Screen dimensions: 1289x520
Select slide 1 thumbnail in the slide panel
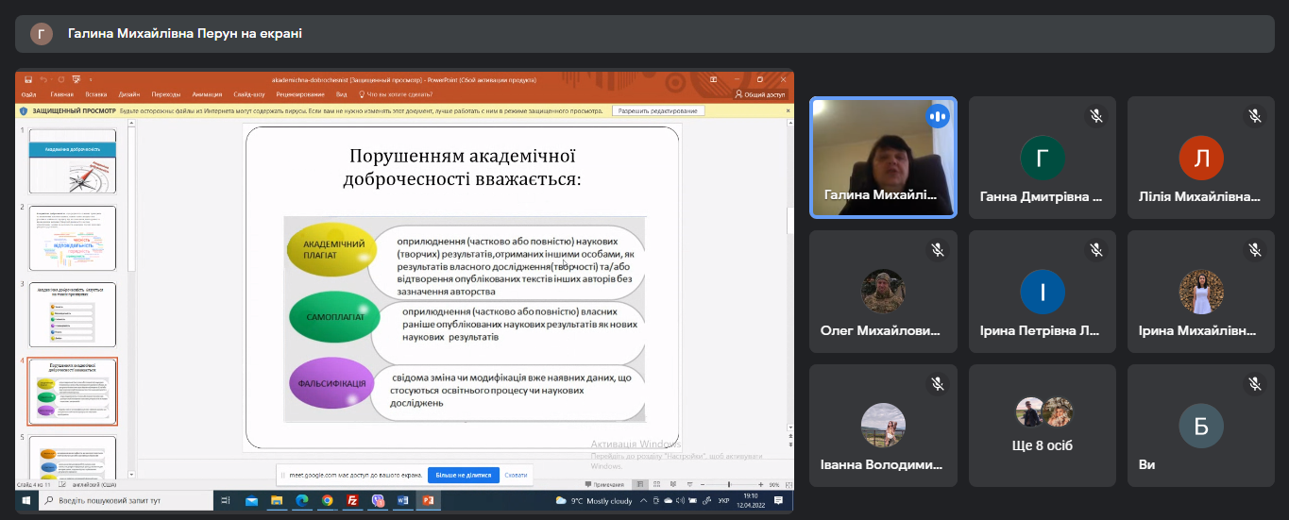point(73,160)
